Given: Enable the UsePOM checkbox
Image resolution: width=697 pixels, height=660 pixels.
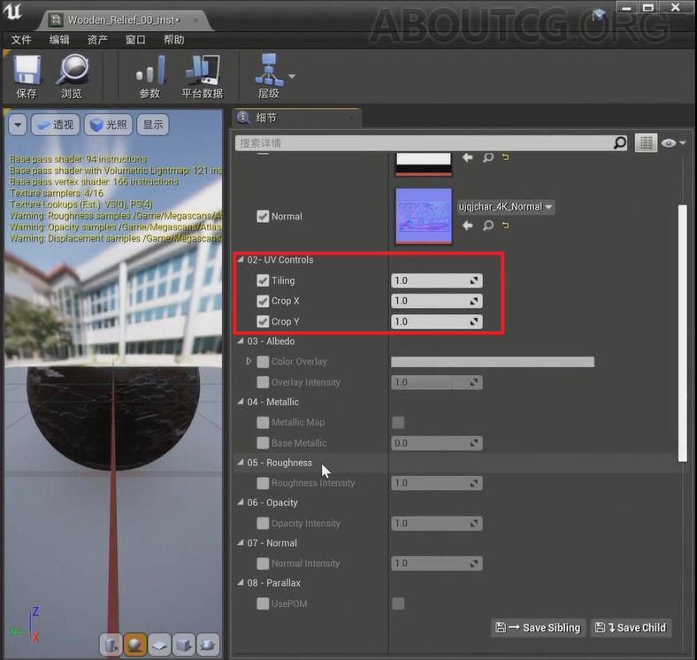Looking at the screenshot, I should point(263,603).
